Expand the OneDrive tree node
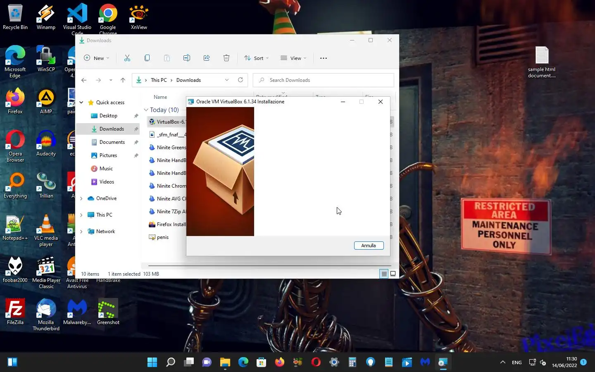The height and width of the screenshot is (372, 595). 81,198
